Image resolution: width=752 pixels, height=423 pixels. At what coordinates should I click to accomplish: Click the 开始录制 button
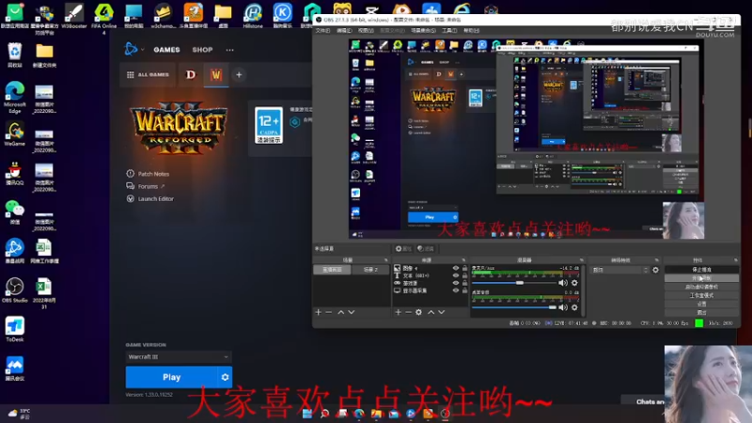(x=701, y=278)
